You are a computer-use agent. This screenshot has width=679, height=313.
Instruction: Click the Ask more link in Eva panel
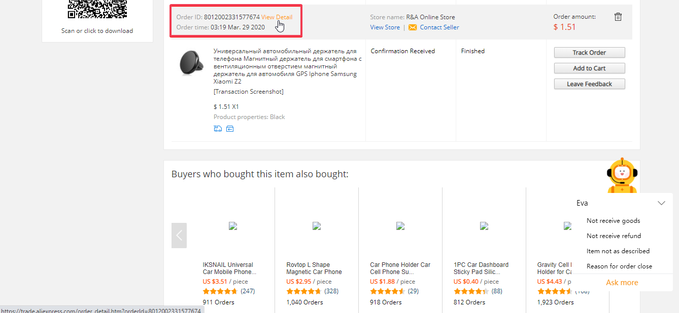pyautogui.click(x=622, y=283)
